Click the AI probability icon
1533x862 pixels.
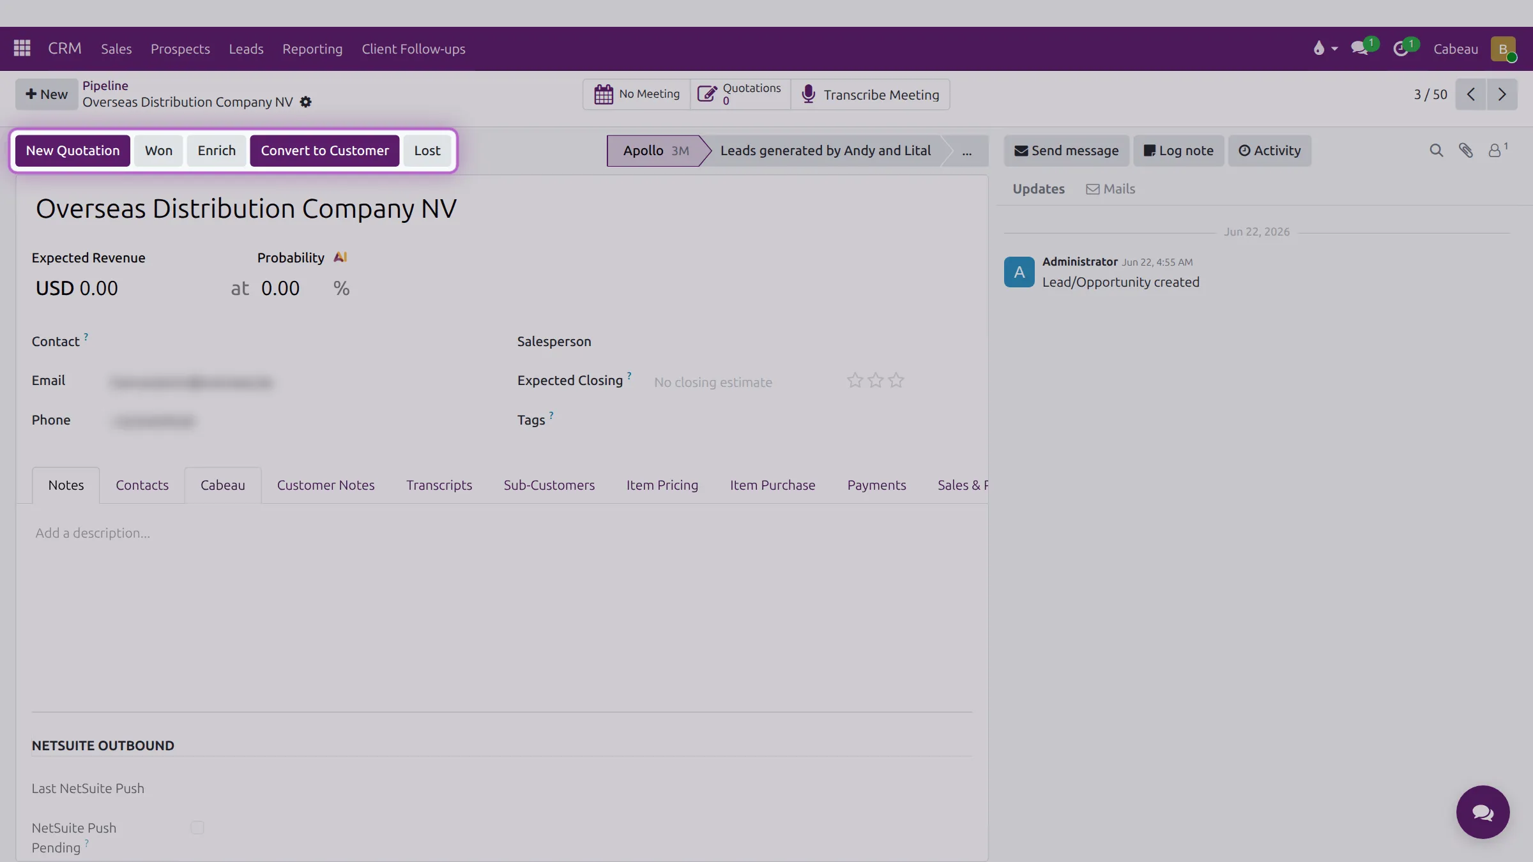tap(340, 257)
